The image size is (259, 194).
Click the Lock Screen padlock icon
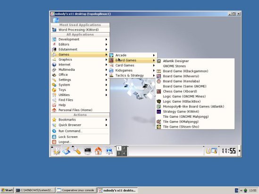coord(54,137)
